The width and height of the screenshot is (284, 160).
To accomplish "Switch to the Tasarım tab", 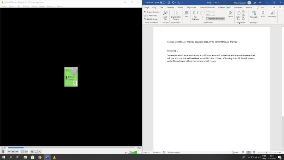I will [x=170, y=8].
